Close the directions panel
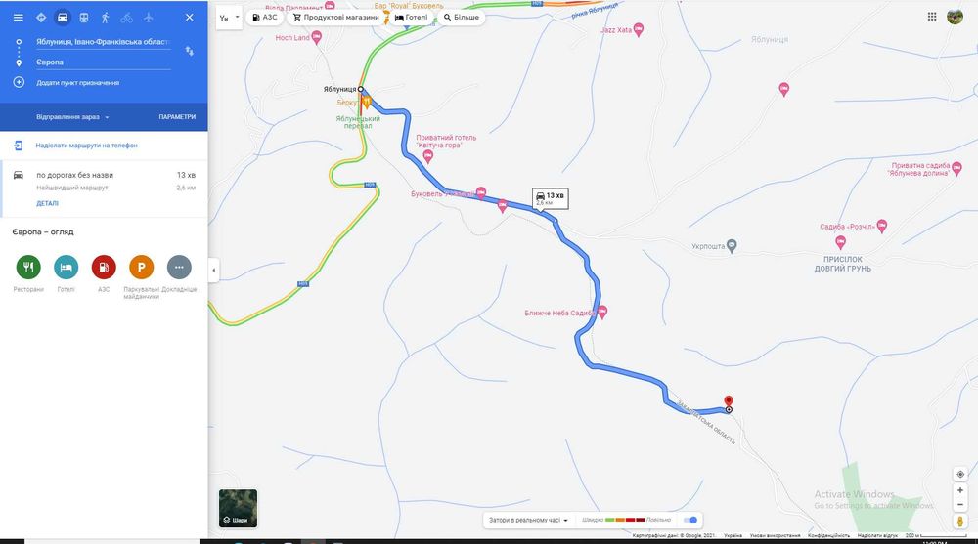 tap(190, 18)
